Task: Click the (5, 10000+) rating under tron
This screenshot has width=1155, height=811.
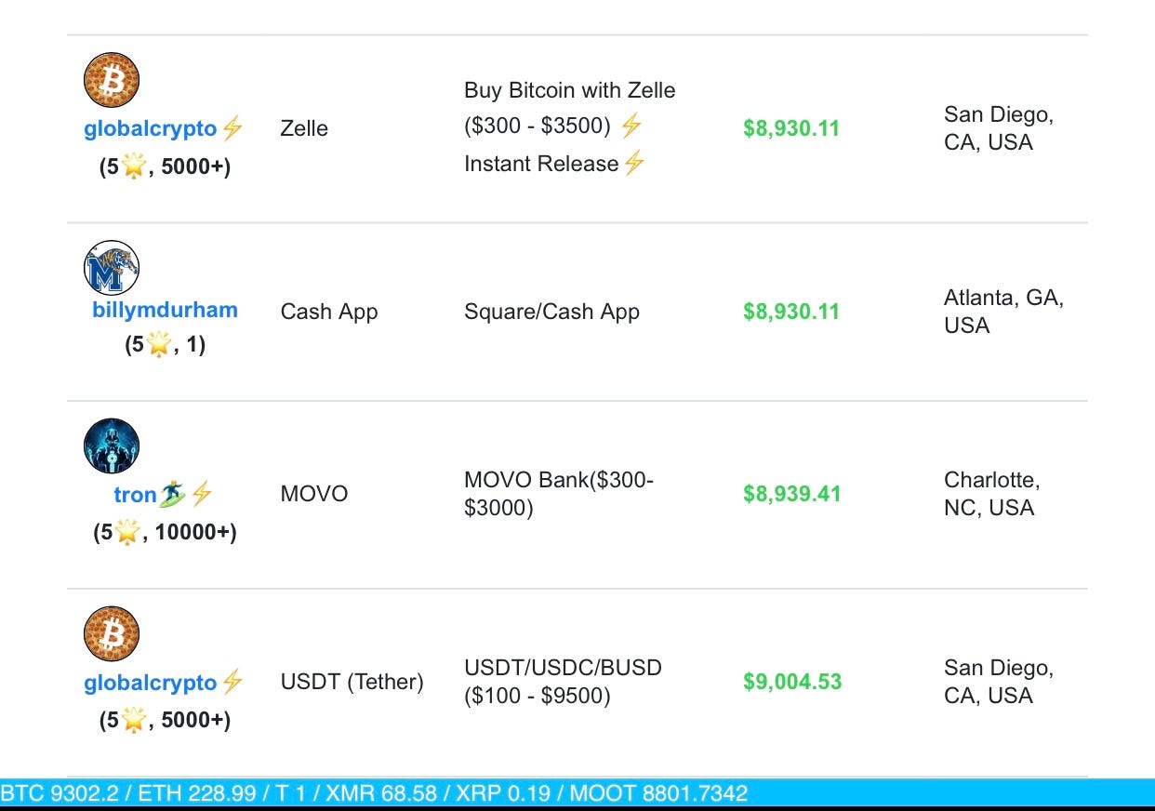Action: click(165, 533)
